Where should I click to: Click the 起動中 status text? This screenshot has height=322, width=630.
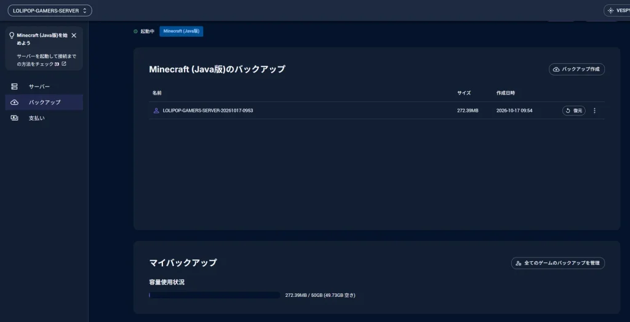(148, 31)
